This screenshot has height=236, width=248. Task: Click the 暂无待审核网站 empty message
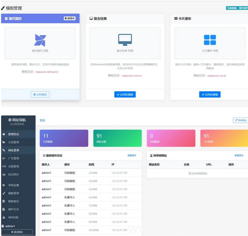198,174
